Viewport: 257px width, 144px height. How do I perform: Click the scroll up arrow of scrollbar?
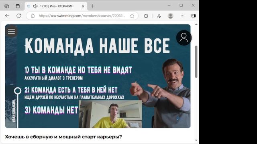pyautogui.click(x=196, y=24)
